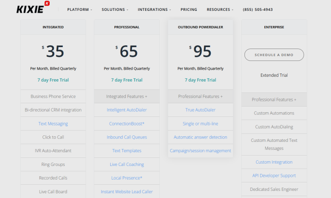This screenshot has height=198, width=331.
Task: Click the Click to Call row
Action: pos(53,137)
